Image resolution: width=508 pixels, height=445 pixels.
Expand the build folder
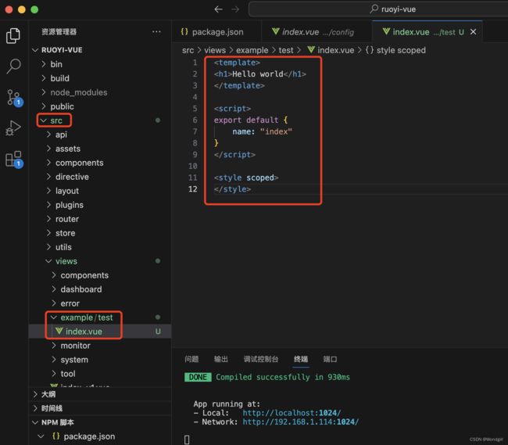[100, 78]
